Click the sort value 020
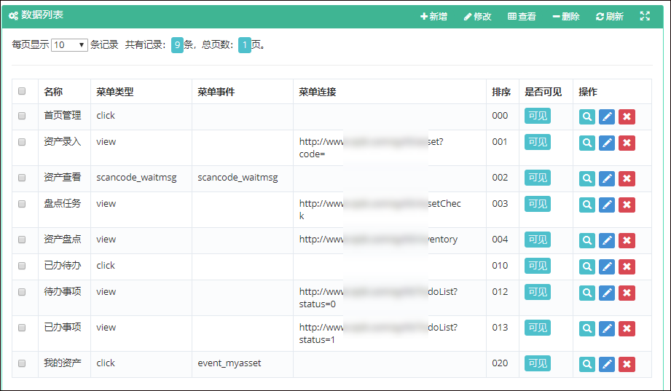This screenshot has height=391, width=671. 500,363
